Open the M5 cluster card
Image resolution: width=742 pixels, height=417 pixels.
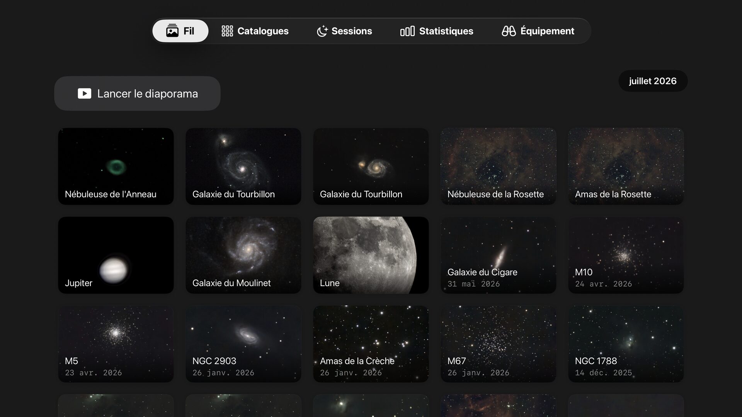tap(116, 344)
